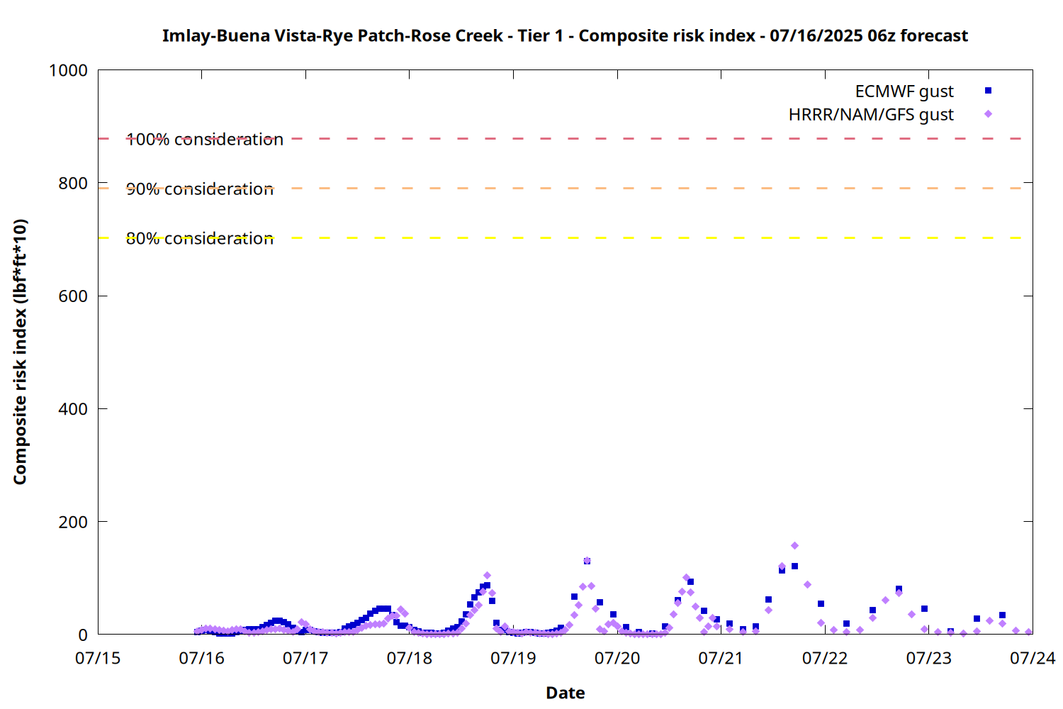Click the purple diamond HRRR legend marker

[x=988, y=114]
